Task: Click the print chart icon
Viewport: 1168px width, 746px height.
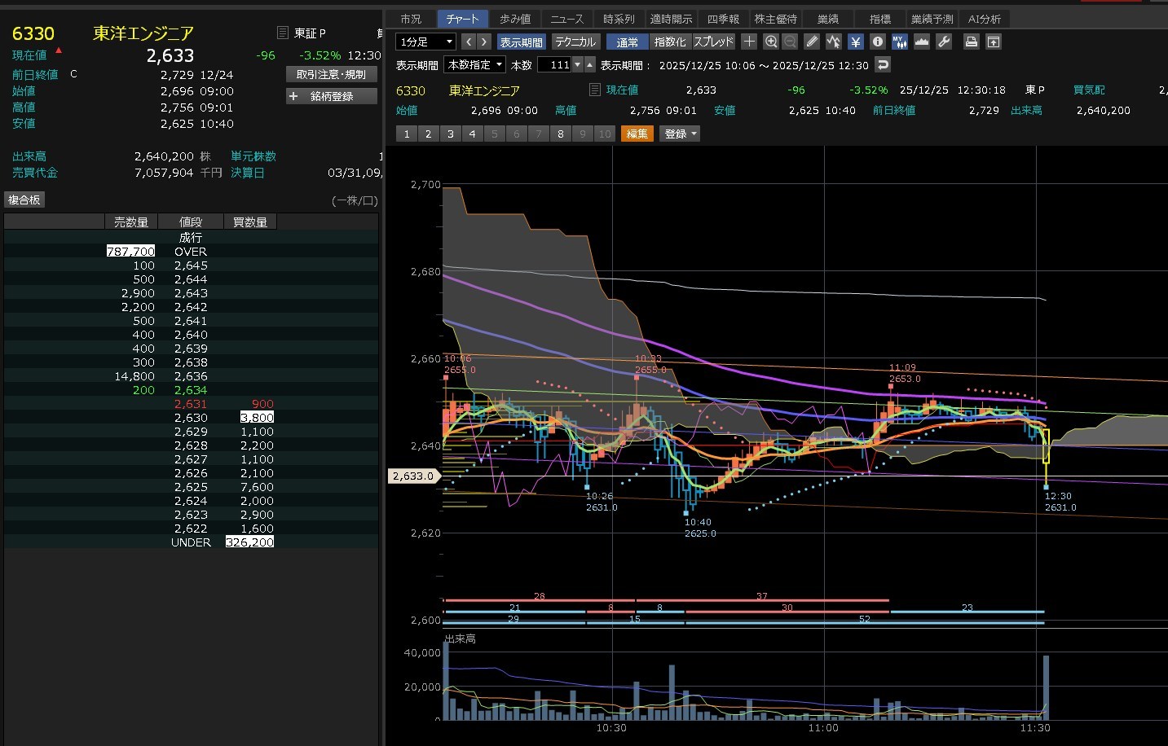Action: [x=971, y=42]
